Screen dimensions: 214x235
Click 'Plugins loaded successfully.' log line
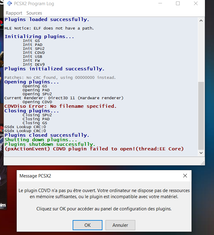47,19
